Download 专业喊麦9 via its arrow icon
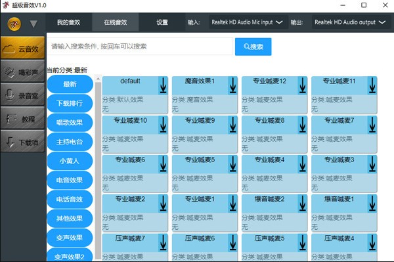The height and width of the screenshot is (262, 394). pos(232,125)
